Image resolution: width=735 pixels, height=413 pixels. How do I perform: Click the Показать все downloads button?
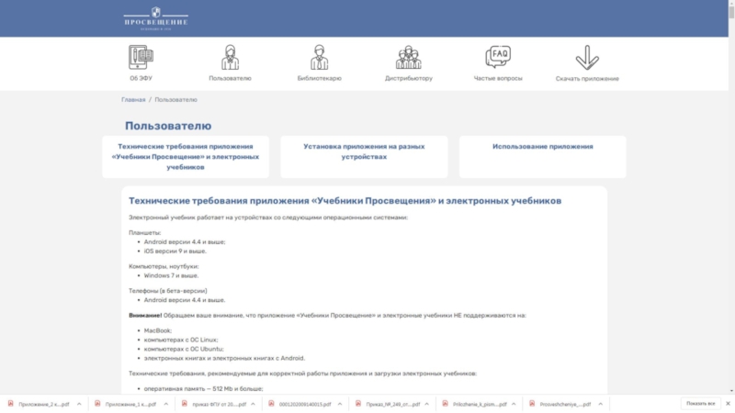tap(701, 404)
